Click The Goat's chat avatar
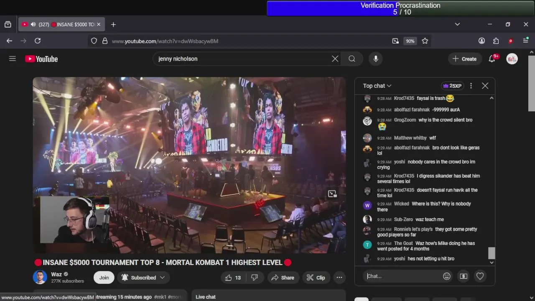The width and height of the screenshot is (535, 301). 367,245
